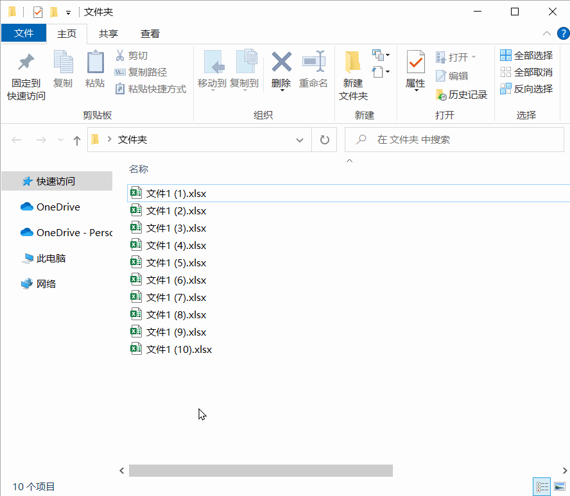This screenshot has height=496, width=570.
Task: Switch to large icons view in status bar
Action: 559,487
